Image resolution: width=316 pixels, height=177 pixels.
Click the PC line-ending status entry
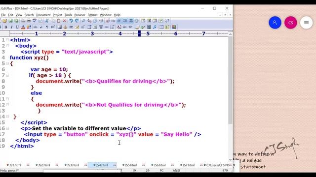[x=161, y=171]
